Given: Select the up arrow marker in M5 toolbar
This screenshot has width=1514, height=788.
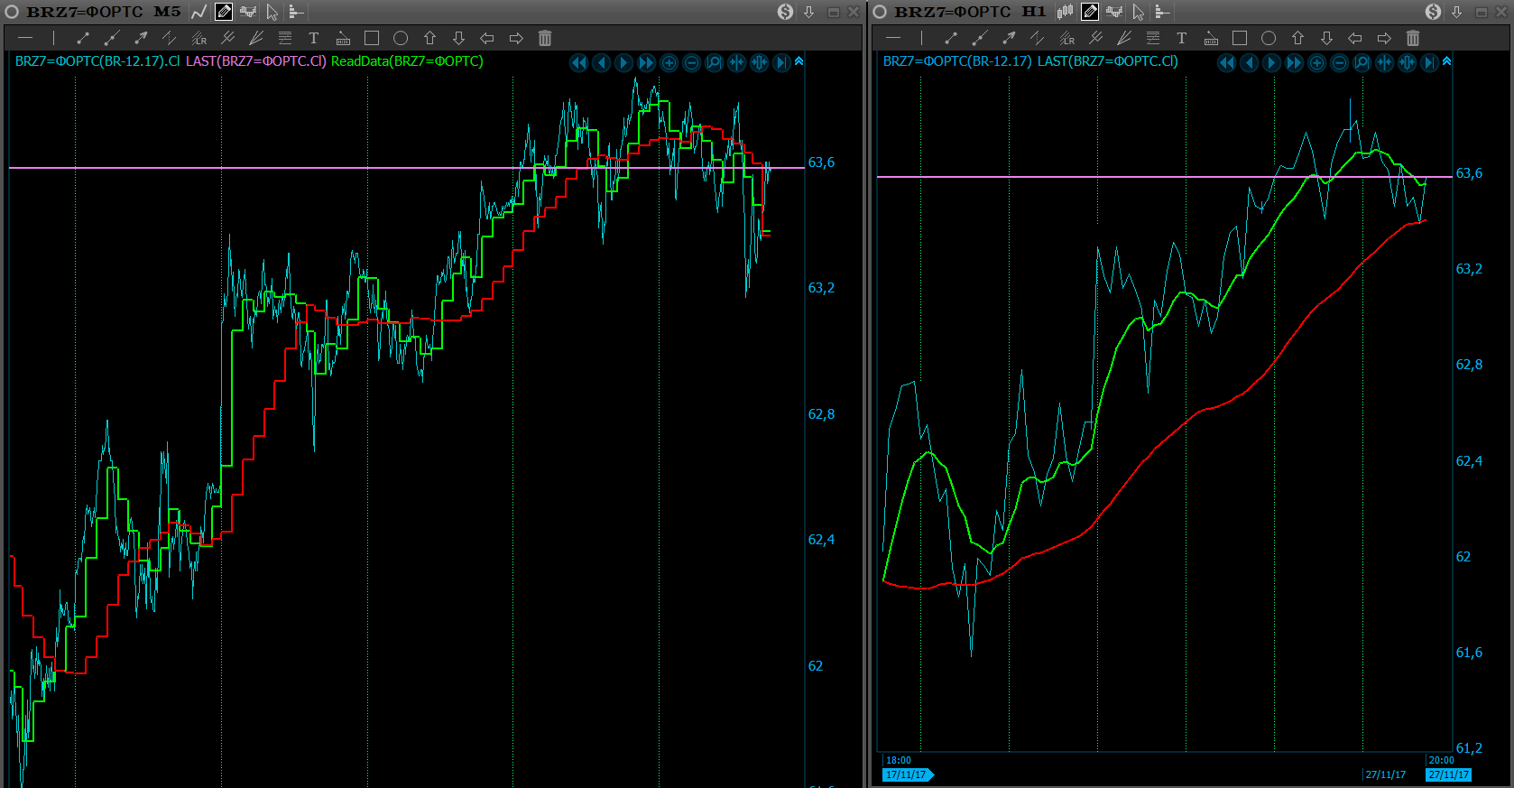Looking at the screenshot, I should pos(429,38).
